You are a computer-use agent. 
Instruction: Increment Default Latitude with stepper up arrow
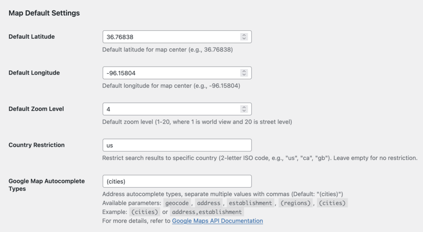244,35
